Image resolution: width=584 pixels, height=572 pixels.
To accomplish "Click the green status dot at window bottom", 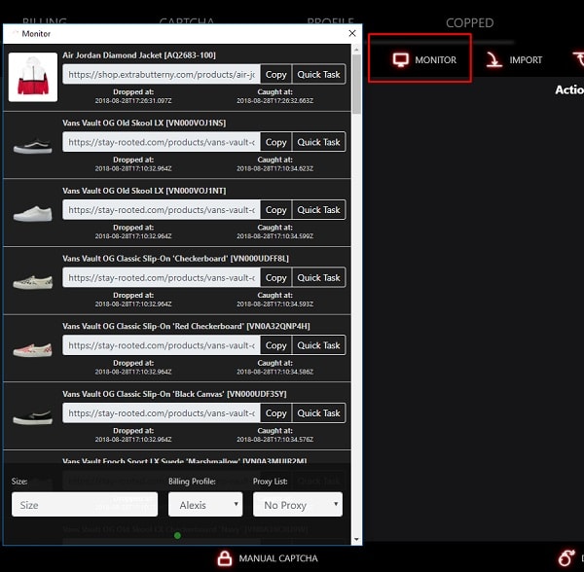I will (178, 536).
